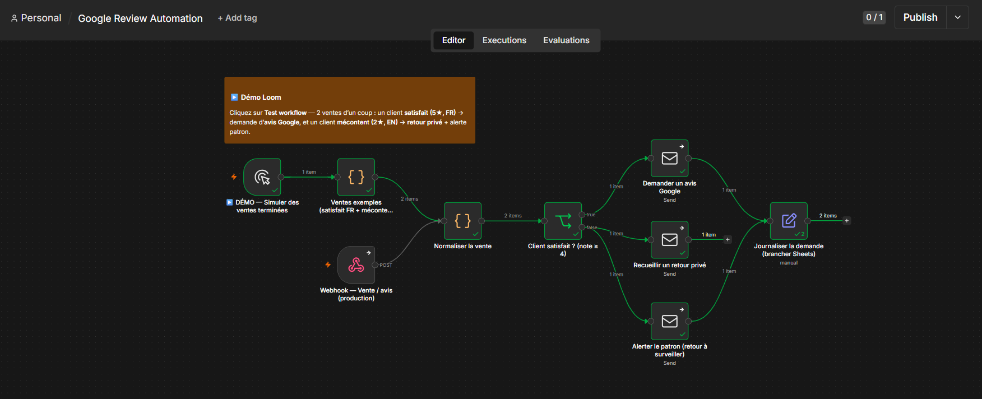Click the Publish button
The height and width of the screenshot is (399, 982).
tap(920, 17)
